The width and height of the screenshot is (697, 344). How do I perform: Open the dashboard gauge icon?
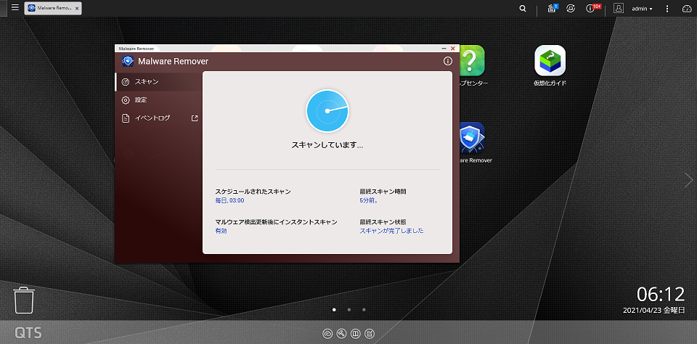pos(687,9)
